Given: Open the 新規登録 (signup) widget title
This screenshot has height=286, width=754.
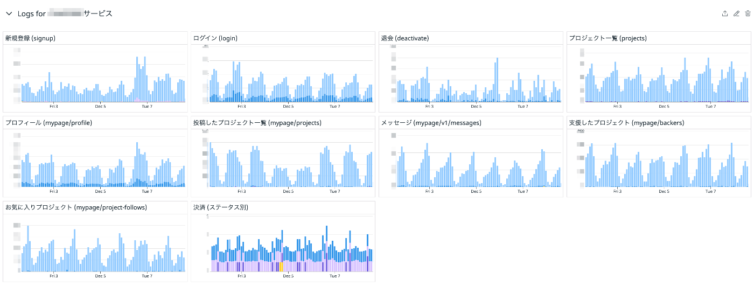Looking at the screenshot, I should pyautogui.click(x=30, y=38).
